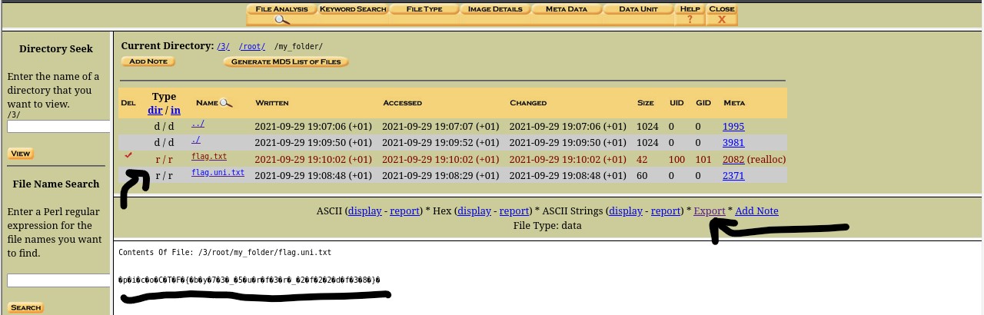This screenshot has width=984, height=315.
Task: Open meta entry 1995
Action: coord(733,127)
